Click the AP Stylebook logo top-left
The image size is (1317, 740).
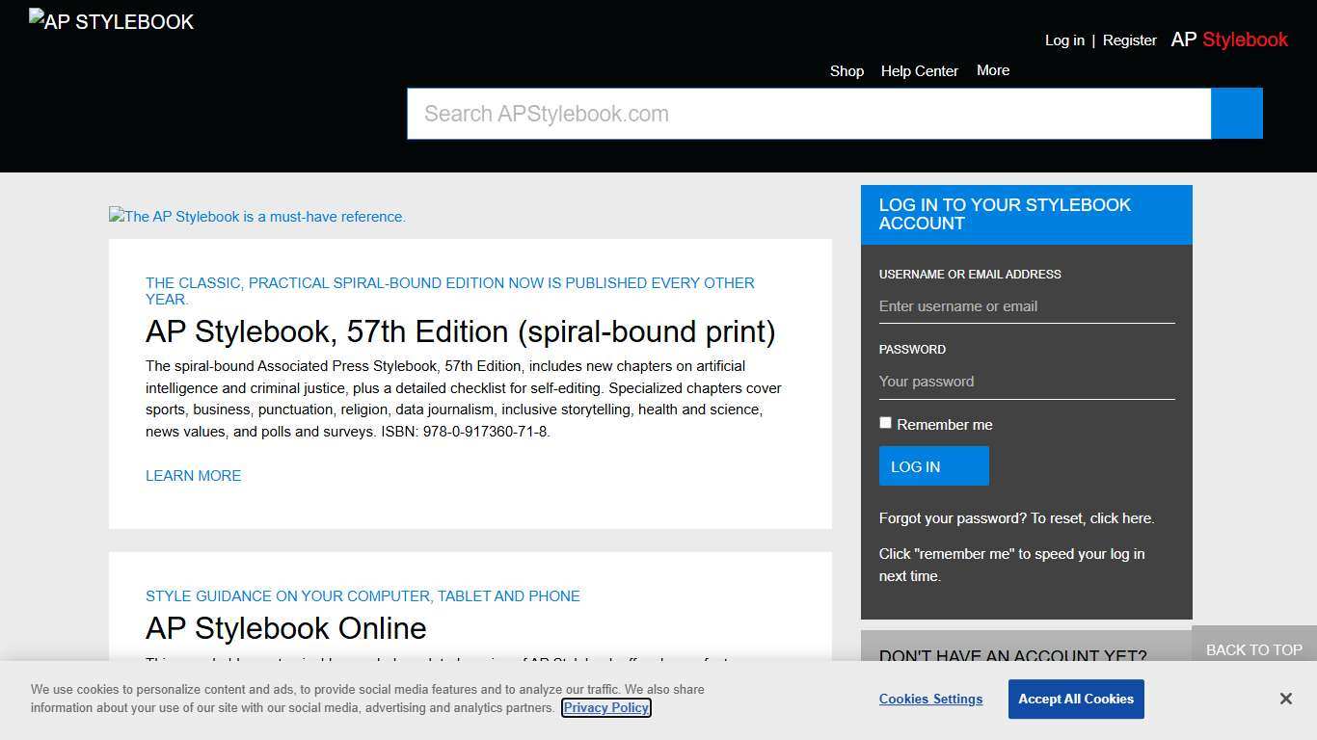[x=110, y=20]
